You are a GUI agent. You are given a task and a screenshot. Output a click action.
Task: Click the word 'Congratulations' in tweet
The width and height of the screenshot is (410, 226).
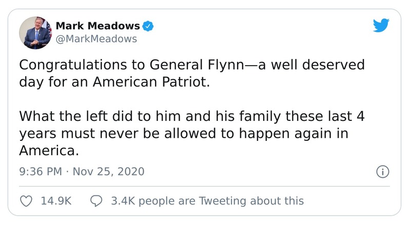pos(69,66)
